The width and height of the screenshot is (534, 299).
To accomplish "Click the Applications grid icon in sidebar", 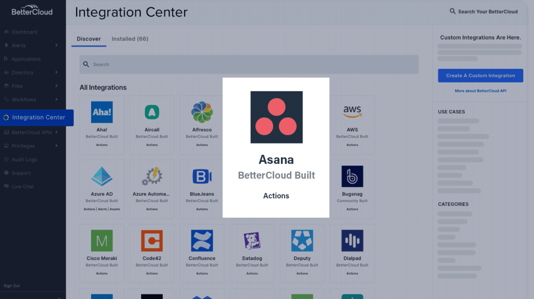I will click(x=6, y=58).
